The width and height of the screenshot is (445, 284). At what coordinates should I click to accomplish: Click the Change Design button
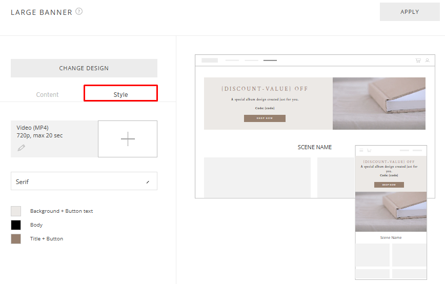click(84, 68)
